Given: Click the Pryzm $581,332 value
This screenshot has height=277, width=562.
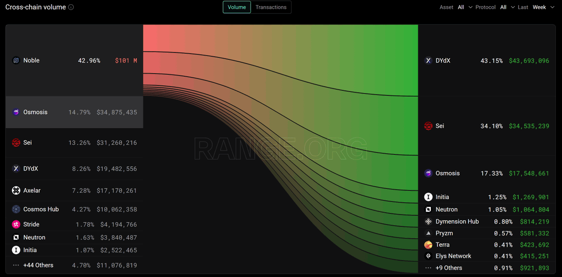Looking at the screenshot, I should 534,233.
